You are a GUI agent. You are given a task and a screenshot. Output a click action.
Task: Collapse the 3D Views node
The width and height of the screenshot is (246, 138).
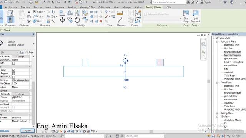pos(217,117)
